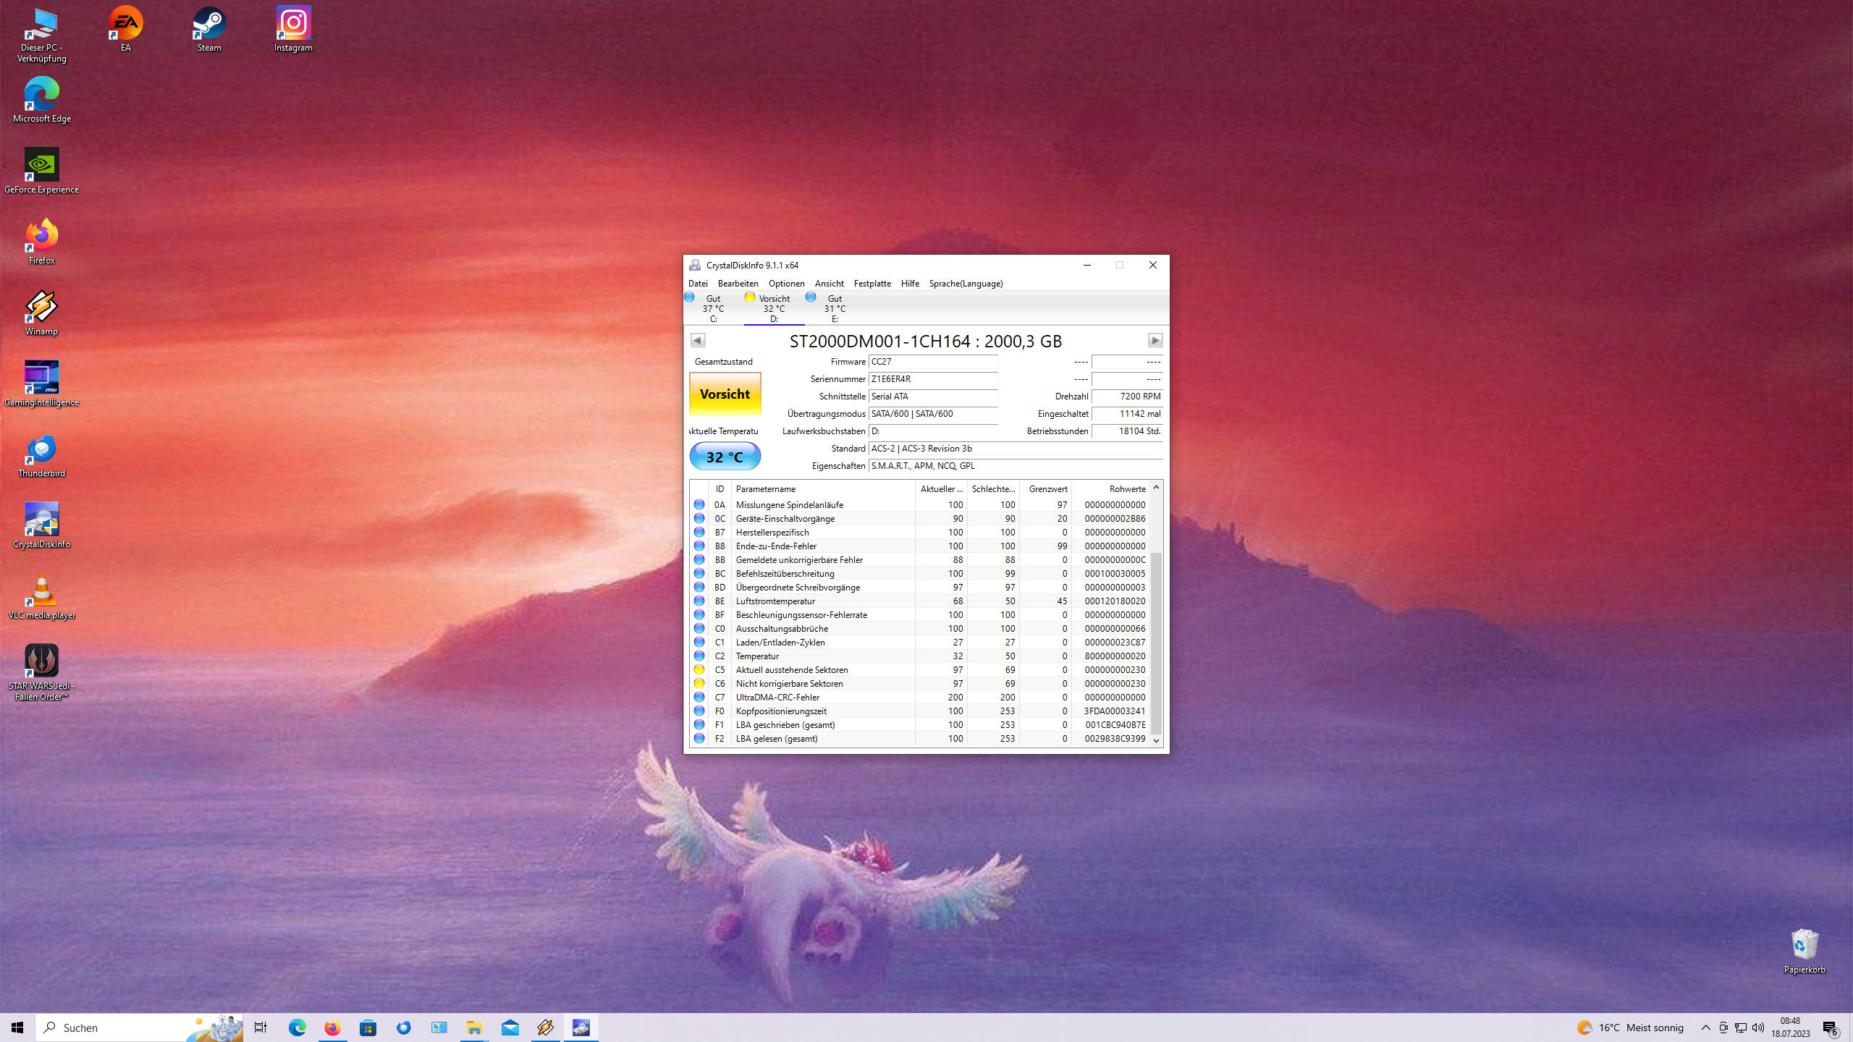Click the Rohwerte column header

(x=1126, y=489)
